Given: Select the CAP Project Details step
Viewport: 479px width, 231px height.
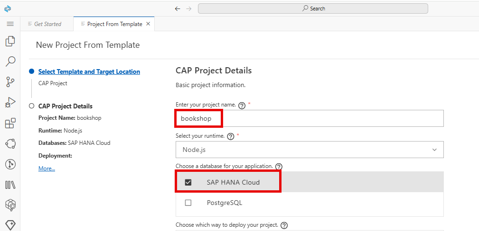Looking at the screenshot, I should tap(66, 106).
